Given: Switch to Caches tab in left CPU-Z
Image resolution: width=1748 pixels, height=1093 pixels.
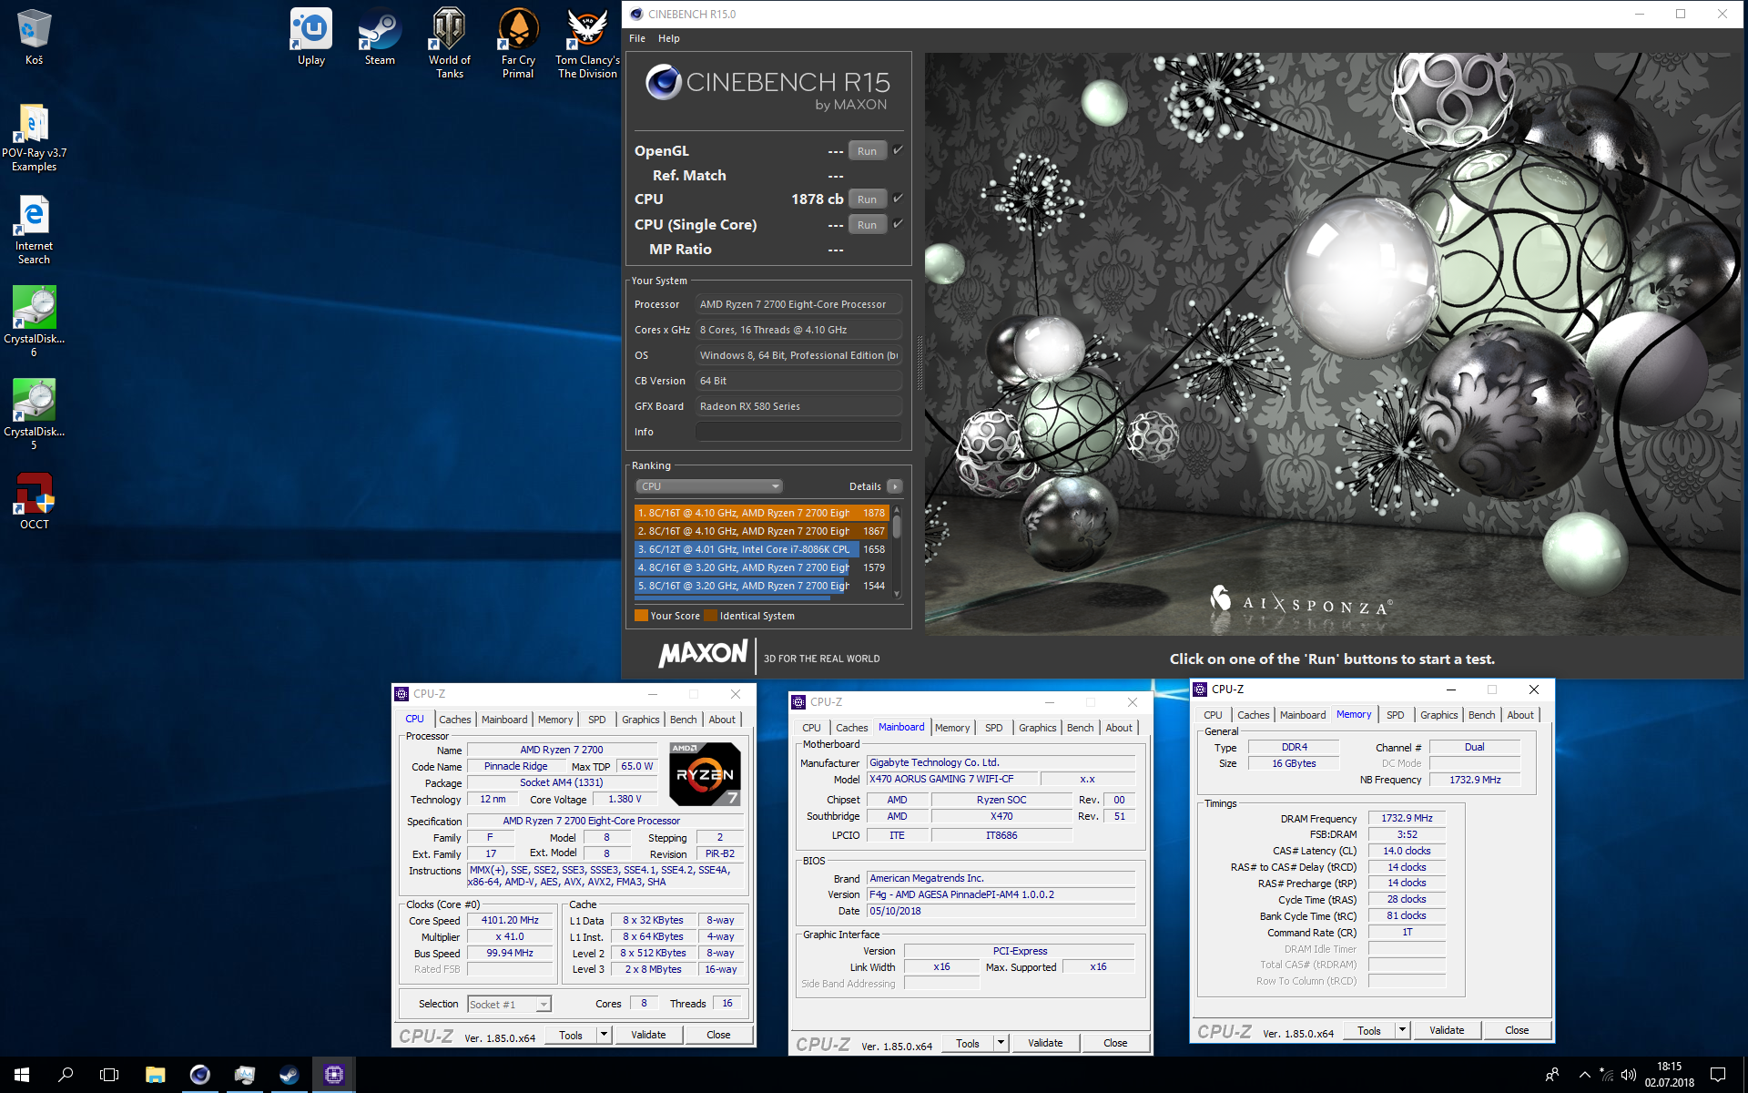Looking at the screenshot, I should point(454,720).
